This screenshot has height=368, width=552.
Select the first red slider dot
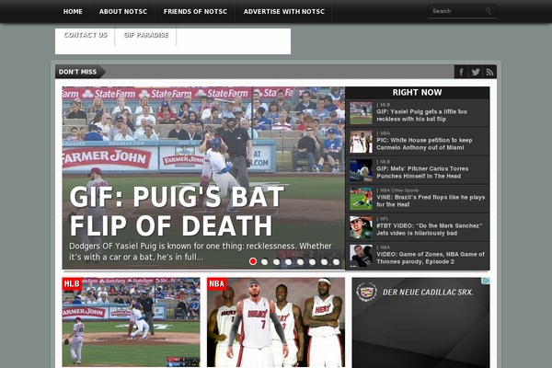coord(253,261)
